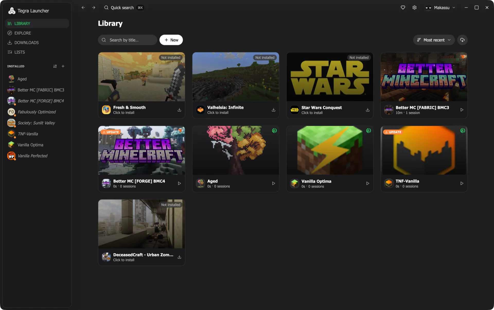Select Vanilla Perfected in the installed list
Screen dimensions: 494x310
37,156
